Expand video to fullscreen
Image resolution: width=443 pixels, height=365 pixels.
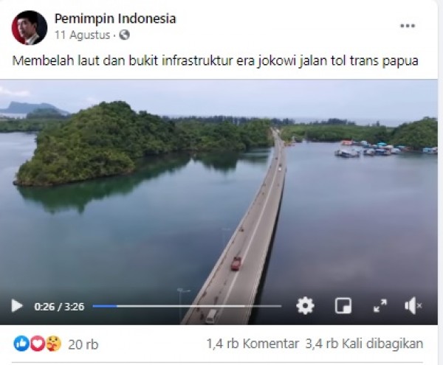(380, 306)
